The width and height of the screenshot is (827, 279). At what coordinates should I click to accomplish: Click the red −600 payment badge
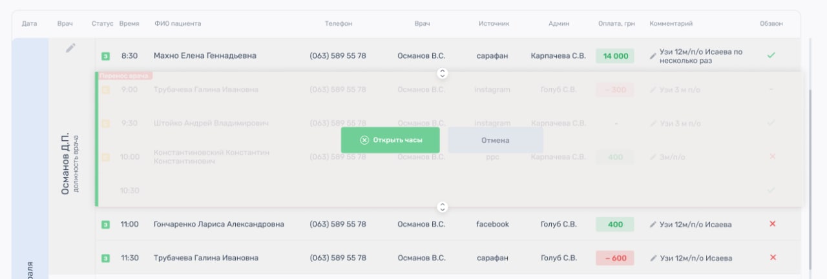[615, 258]
